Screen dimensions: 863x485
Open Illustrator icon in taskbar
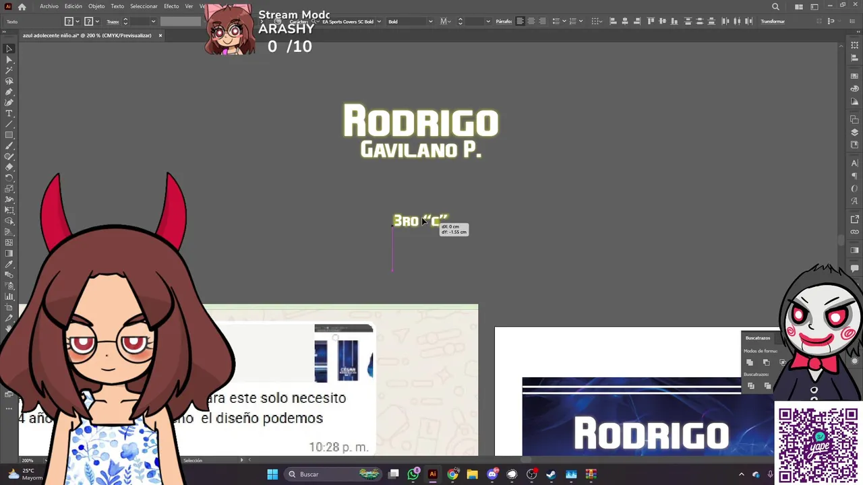[433, 474]
